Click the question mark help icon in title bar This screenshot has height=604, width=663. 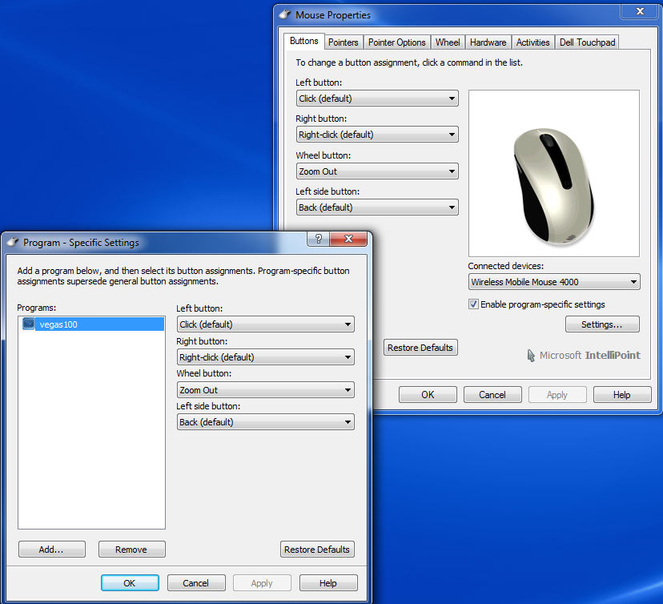(318, 240)
